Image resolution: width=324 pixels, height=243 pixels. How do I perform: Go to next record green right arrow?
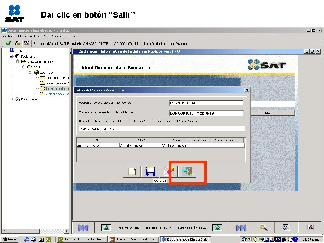(217, 228)
